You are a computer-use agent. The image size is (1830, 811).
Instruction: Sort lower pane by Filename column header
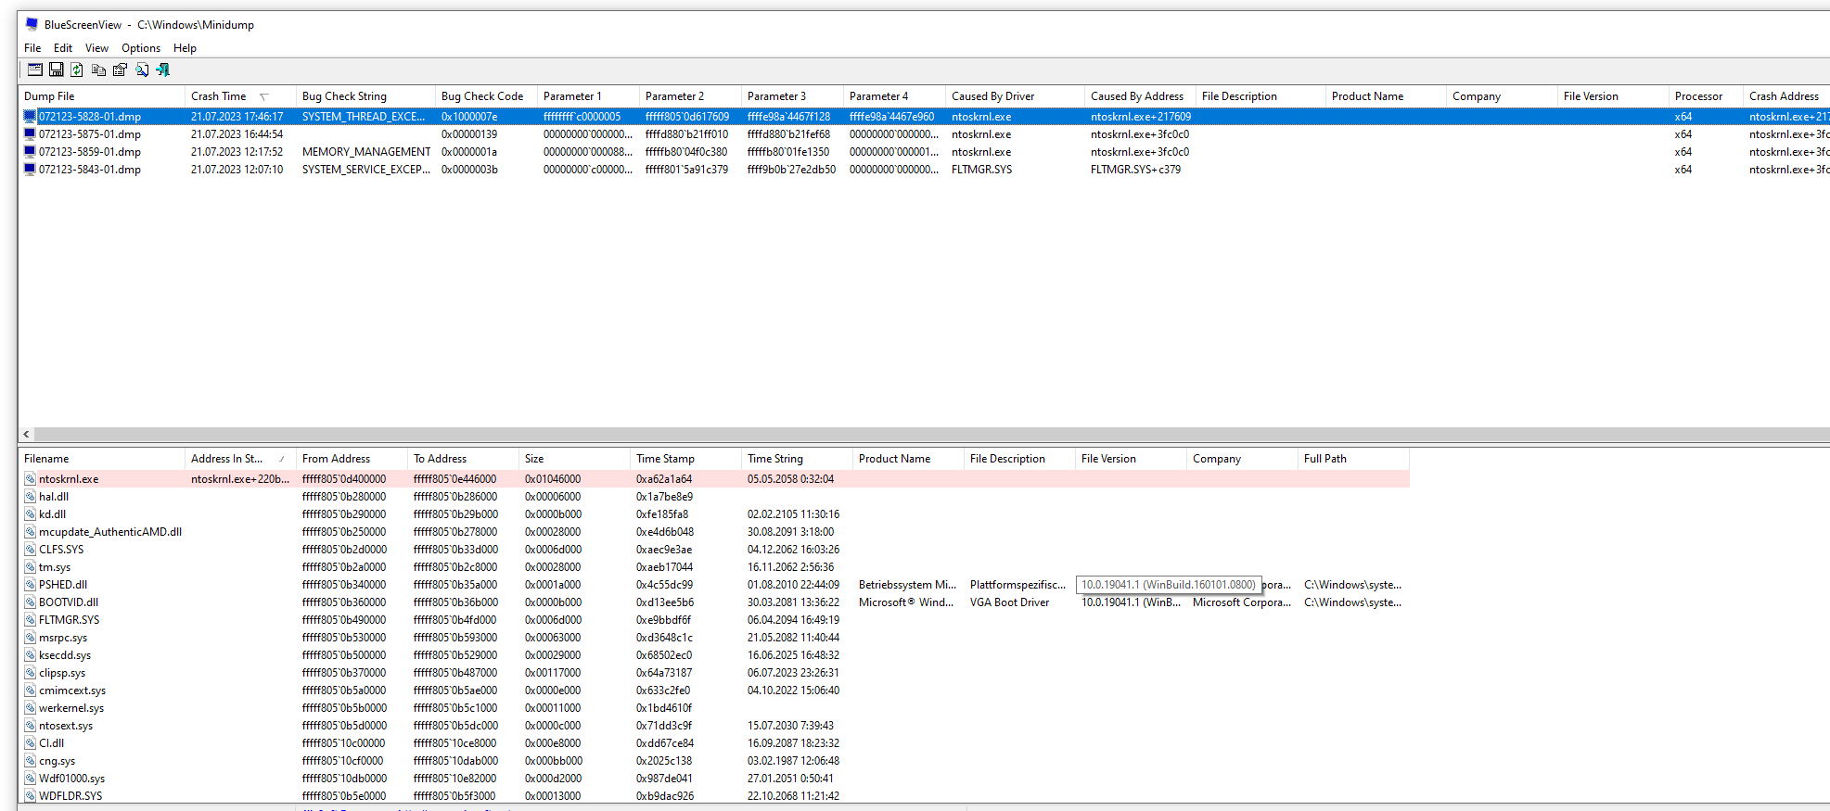pyautogui.click(x=102, y=459)
